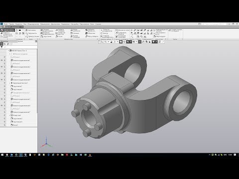Select the open document tab
This screenshot has width=239, height=179.
[12, 27]
